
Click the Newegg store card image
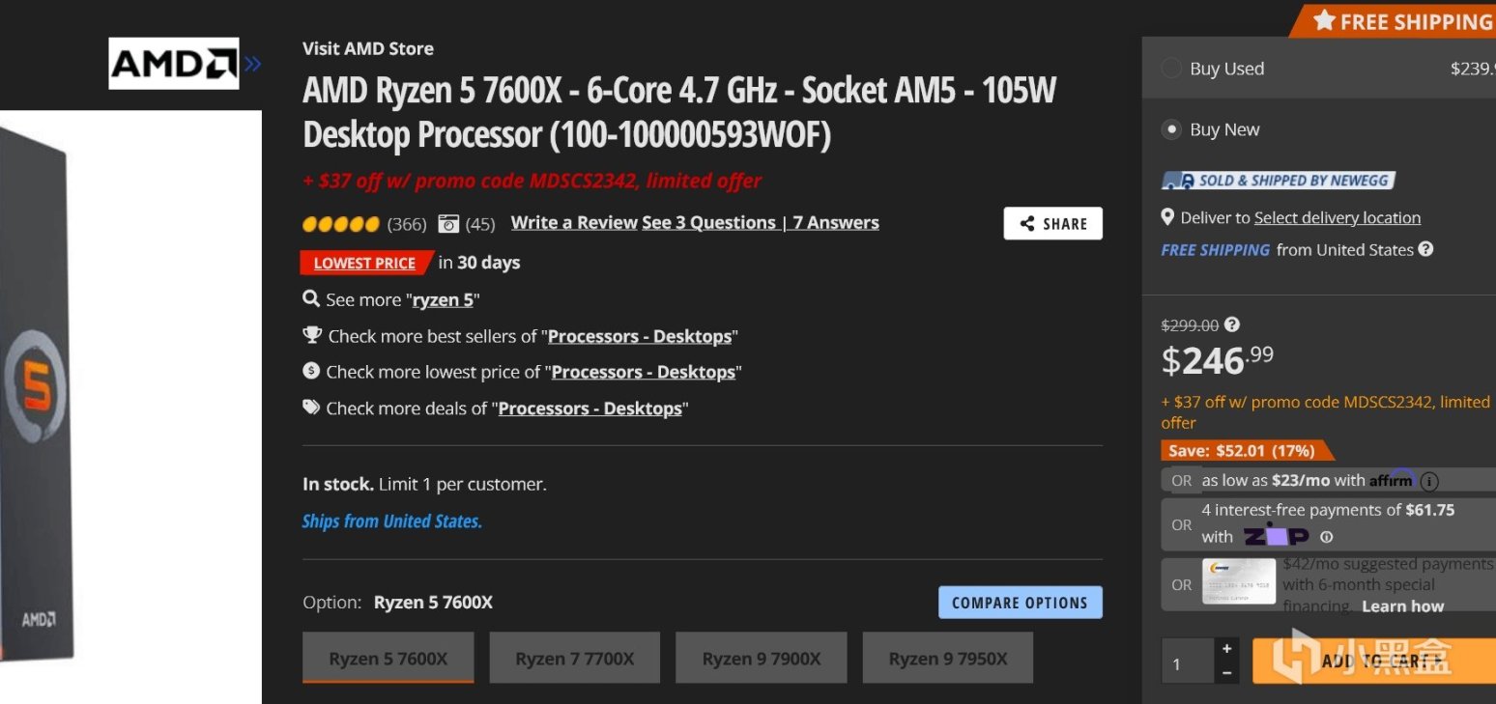pyautogui.click(x=1238, y=582)
